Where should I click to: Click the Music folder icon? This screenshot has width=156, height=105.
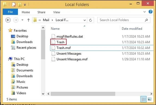click(13, 82)
